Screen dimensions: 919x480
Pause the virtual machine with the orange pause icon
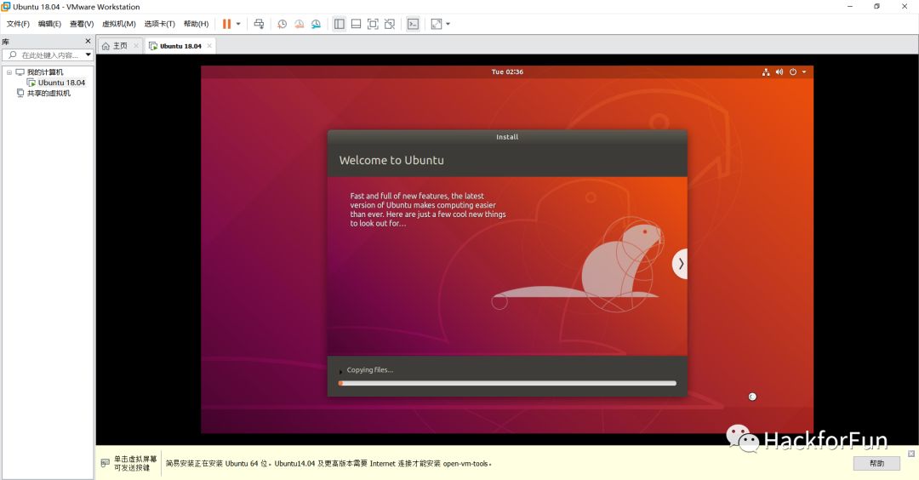(227, 24)
